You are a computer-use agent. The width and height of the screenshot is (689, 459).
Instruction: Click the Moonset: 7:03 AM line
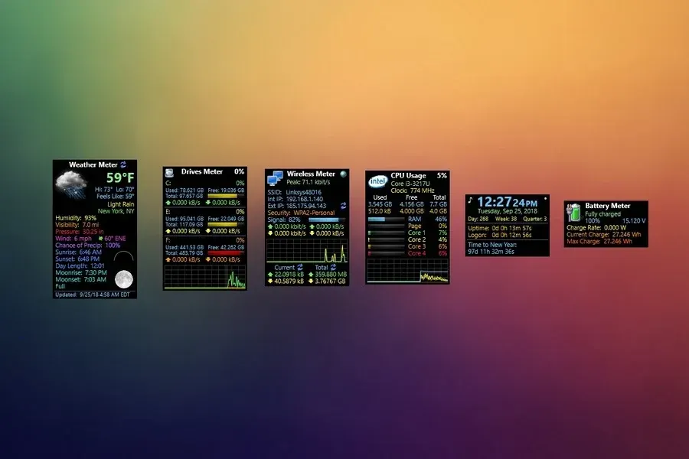81,279
